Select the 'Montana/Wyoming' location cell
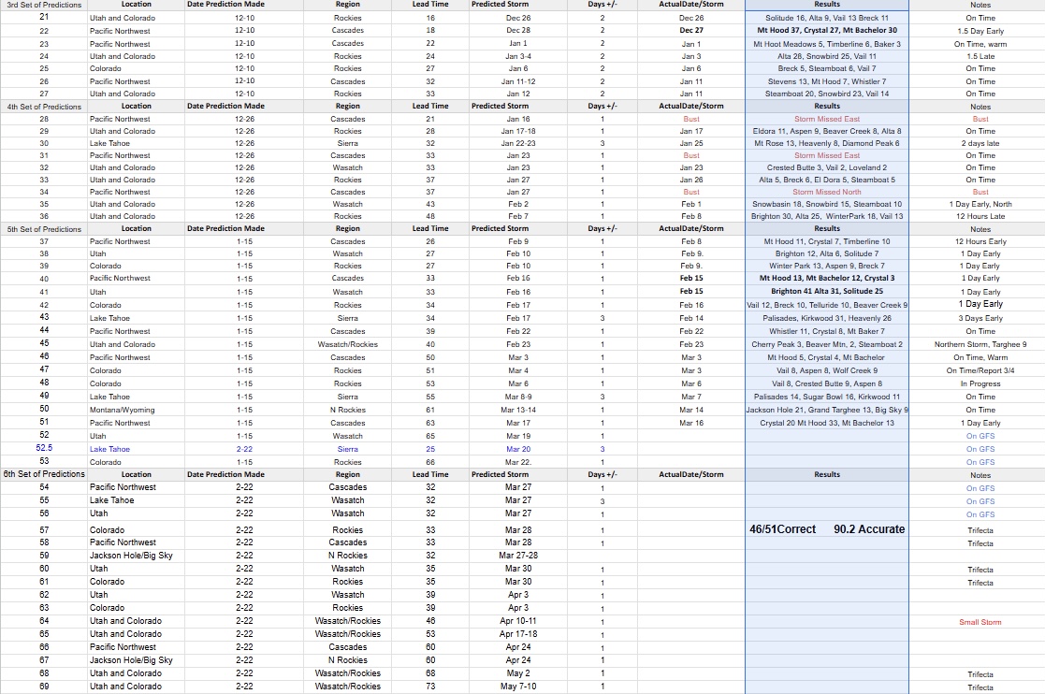This screenshot has width=1045, height=694. click(x=121, y=410)
